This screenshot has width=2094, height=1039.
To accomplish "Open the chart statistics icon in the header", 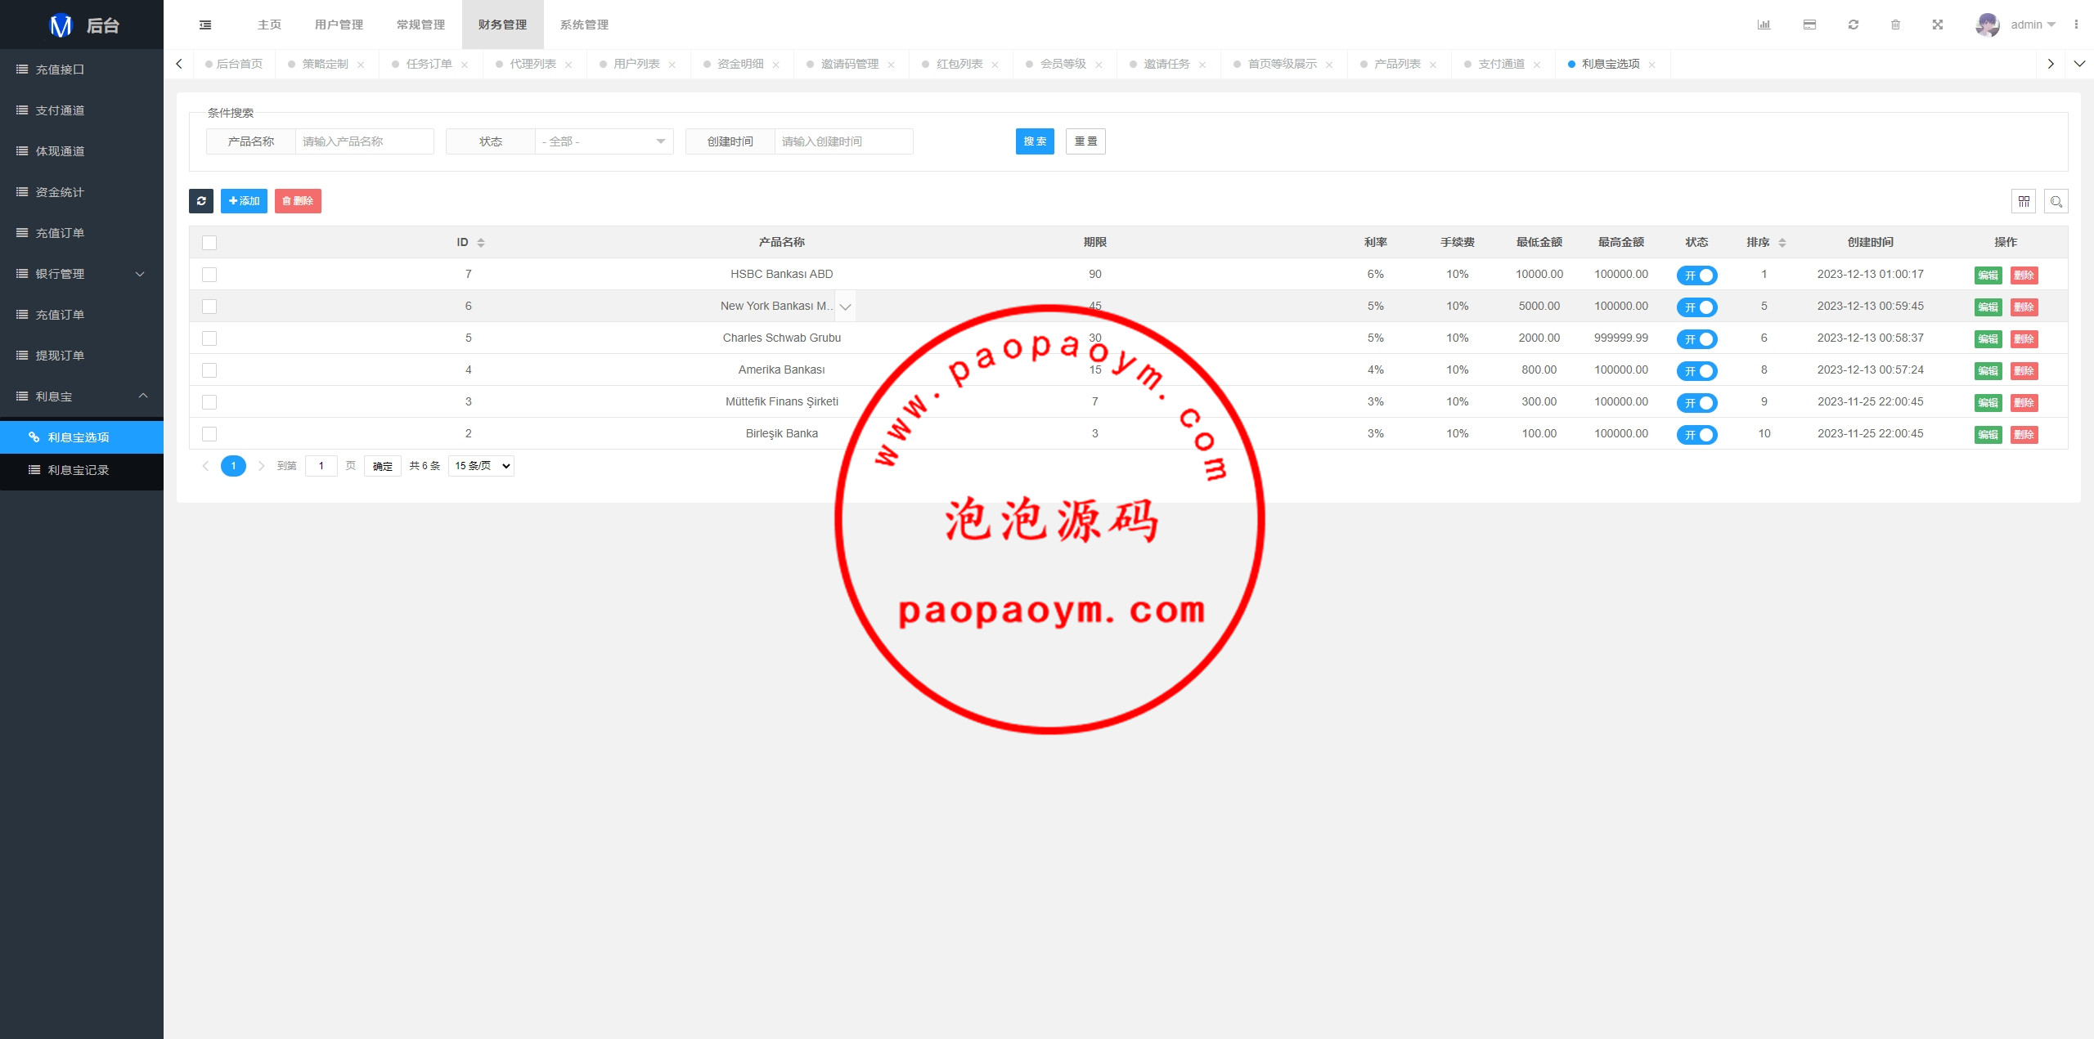I will coord(1764,25).
